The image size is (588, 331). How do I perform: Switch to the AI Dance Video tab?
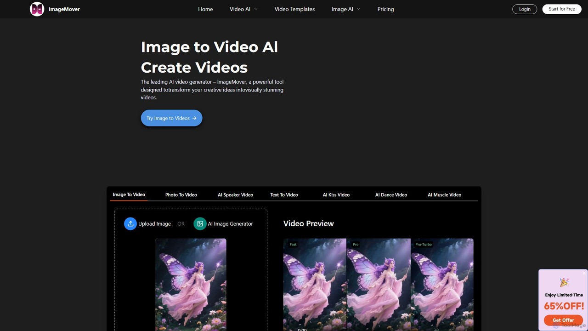(391, 195)
